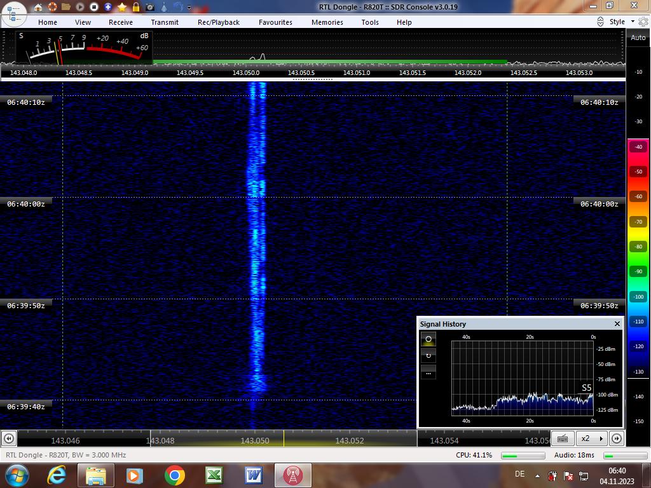651x488 pixels.
Task: Click the options gear icon beside Style
Action: 643,22
